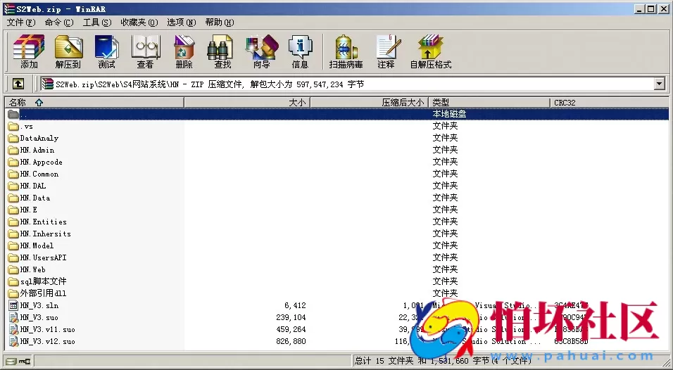673x370 pixels.
Task: Select the HN.Web folder row
Action: (x=337, y=270)
